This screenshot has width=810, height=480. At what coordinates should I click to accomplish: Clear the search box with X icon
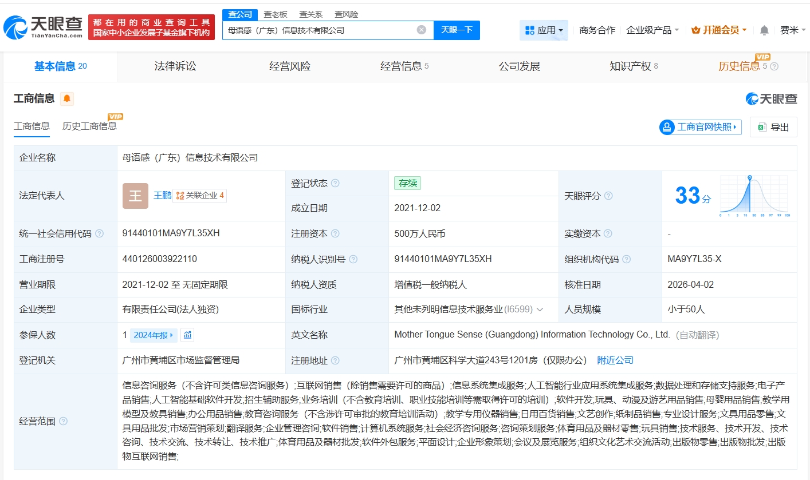pyautogui.click(x=421, y=30)
